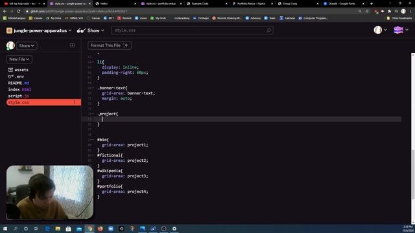The height and width of the screenshot is (233, 415).
Task: Switch to the lofi hip hop radio tab
Action: 23,4
